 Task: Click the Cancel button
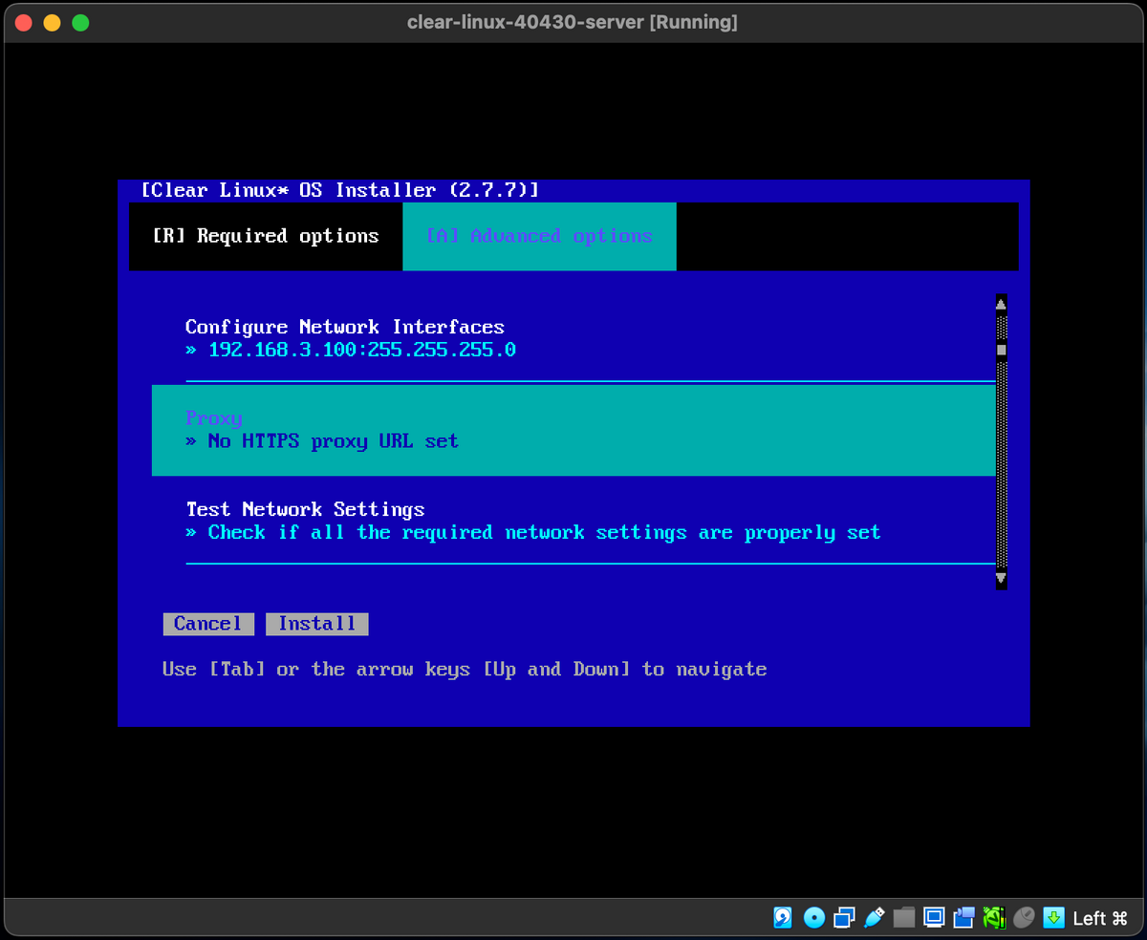pyautogui.click(x=207, y=624)
